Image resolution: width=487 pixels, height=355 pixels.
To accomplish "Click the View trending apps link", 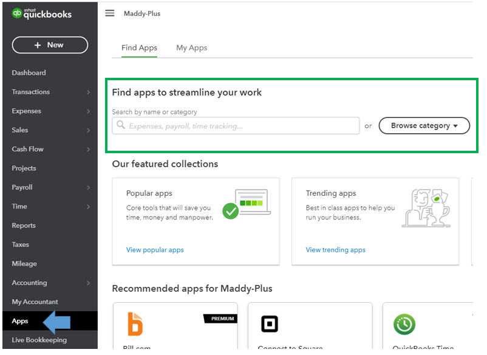I will [335, 250].
